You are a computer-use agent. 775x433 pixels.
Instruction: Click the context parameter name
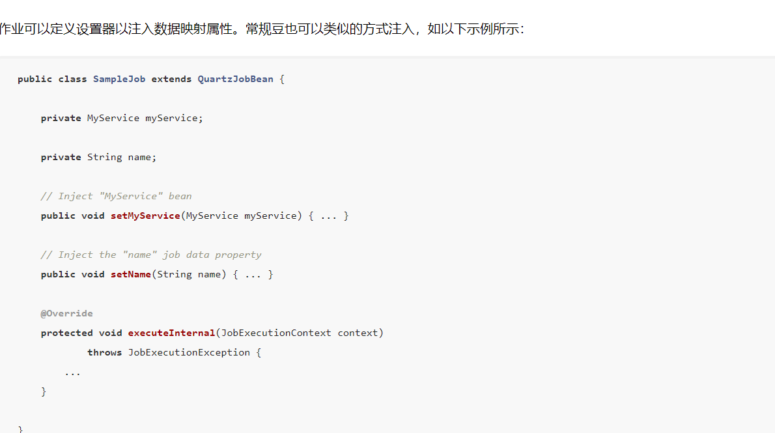358,333
